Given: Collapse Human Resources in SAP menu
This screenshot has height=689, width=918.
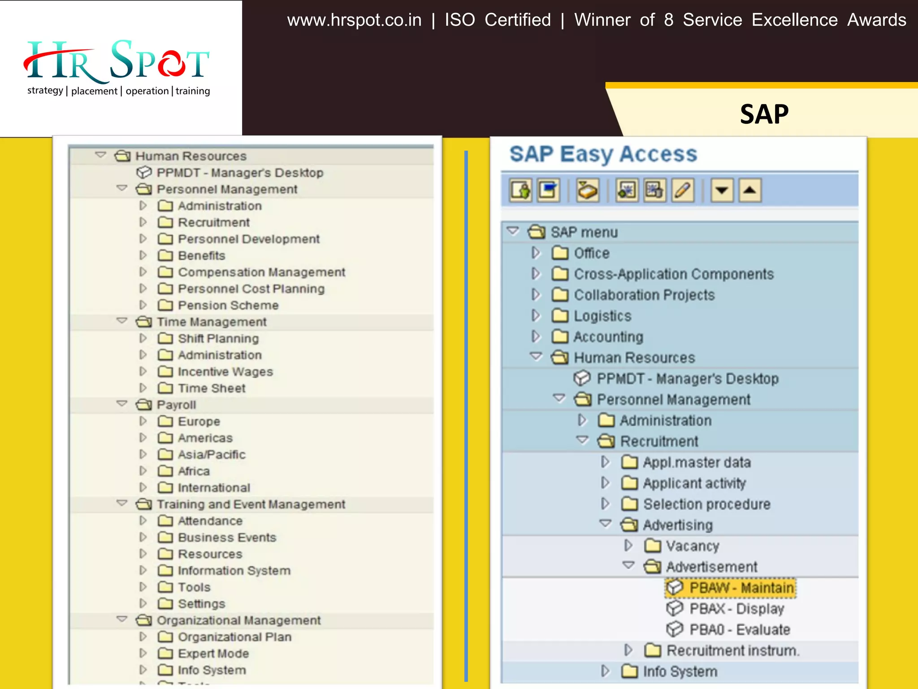Looking at the screenshot, I should pos(536,357).
